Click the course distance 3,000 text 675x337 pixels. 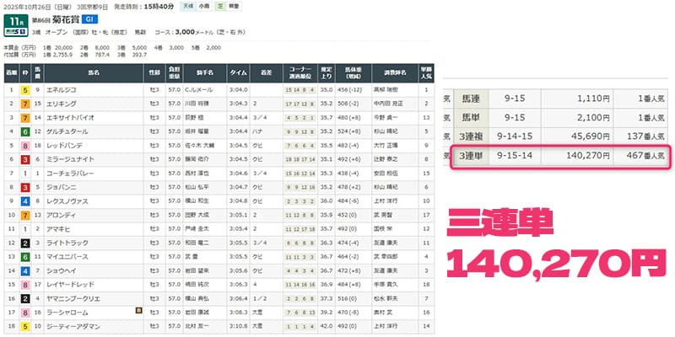[x=185, y=32]
